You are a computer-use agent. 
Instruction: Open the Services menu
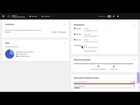pos(33,16)
